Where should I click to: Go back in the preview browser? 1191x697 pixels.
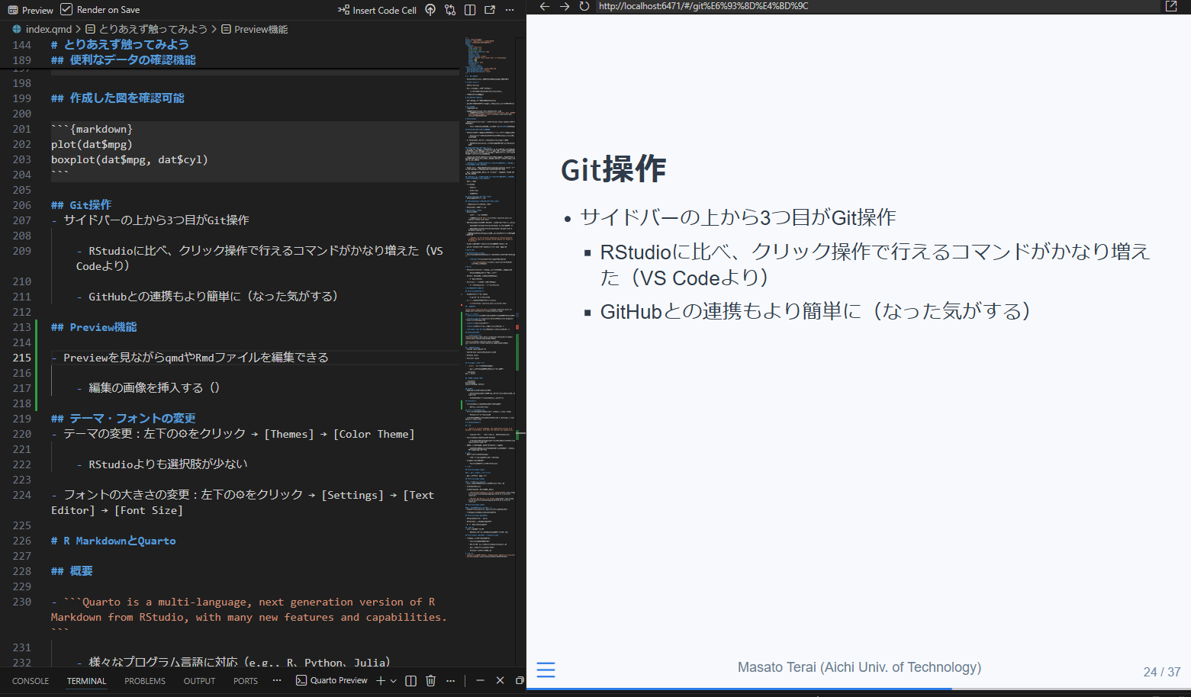[544, 6]
